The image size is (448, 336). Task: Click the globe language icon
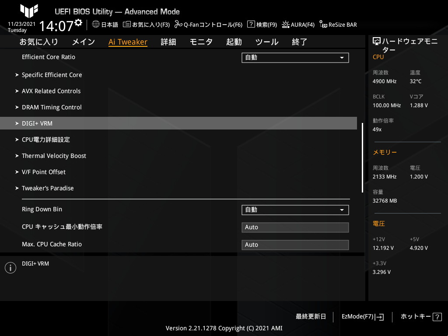[x=96, y=24]
